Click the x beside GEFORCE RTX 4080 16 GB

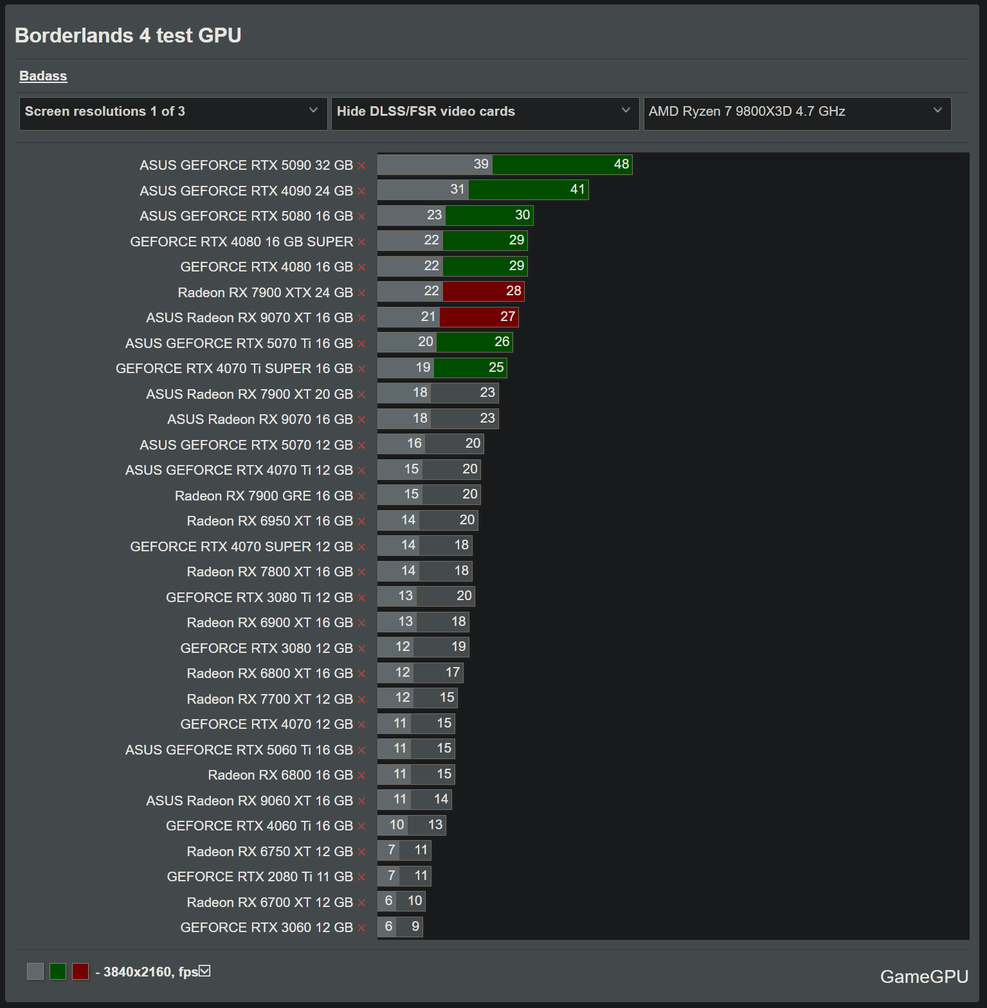(362, 267)
